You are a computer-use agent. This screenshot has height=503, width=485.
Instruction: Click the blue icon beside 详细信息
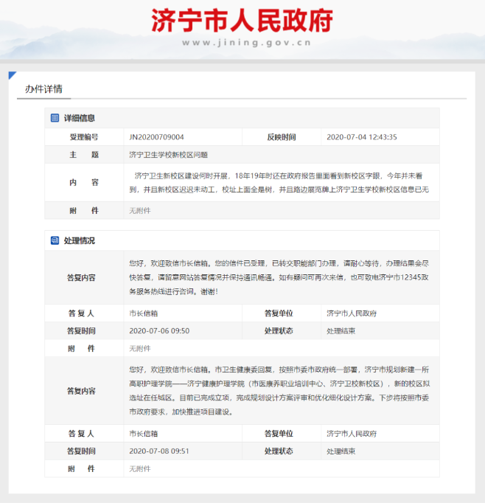coord(55,118)
